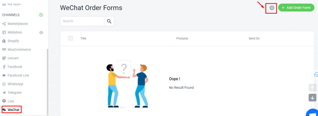
Task: Focus the Search input field
Action: [x=82, y=21]
